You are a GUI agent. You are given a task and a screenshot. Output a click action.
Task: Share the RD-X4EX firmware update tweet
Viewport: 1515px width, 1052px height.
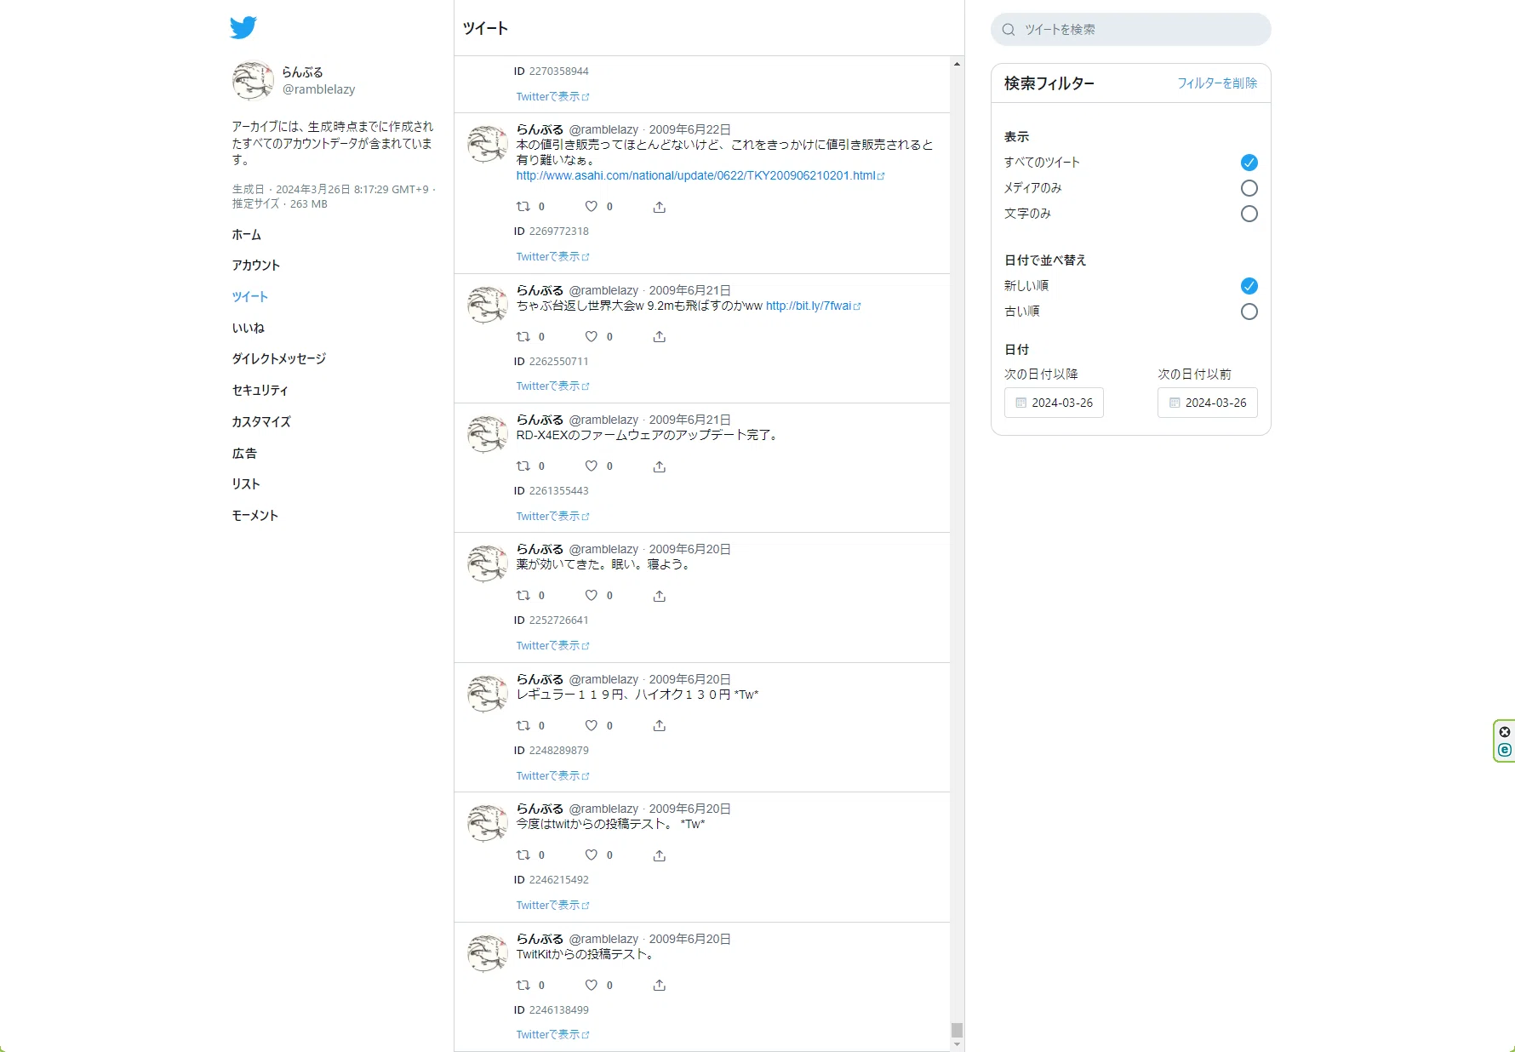(x=660, y=466)
